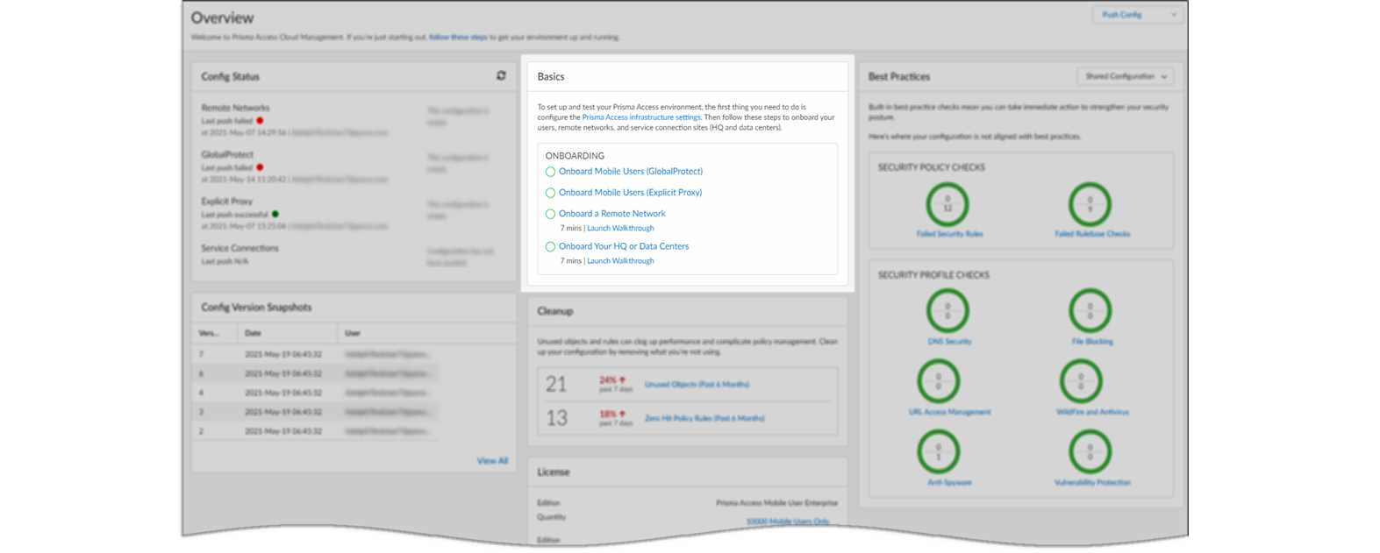
Task: Follow the 'follow these steps' link
Action: [458, 38]
